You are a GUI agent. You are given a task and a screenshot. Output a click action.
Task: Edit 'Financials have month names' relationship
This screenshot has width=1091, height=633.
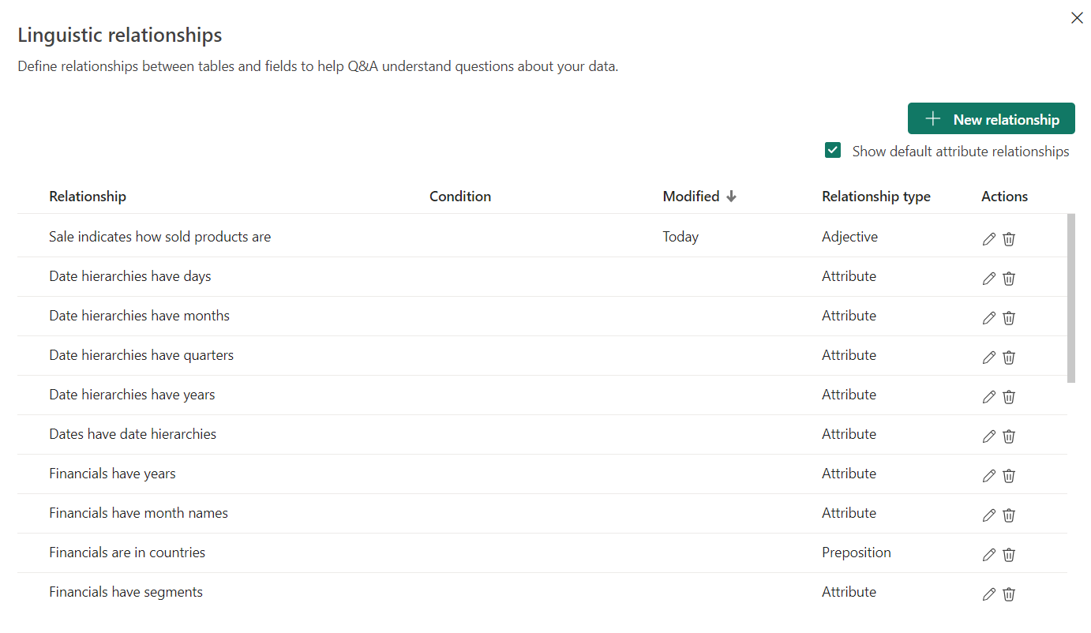[x=988, y=515]
